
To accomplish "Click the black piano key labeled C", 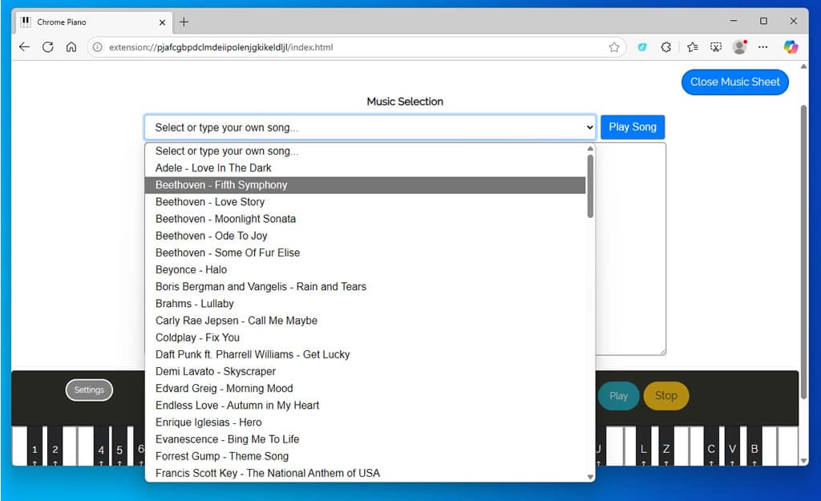I will 711,446.
